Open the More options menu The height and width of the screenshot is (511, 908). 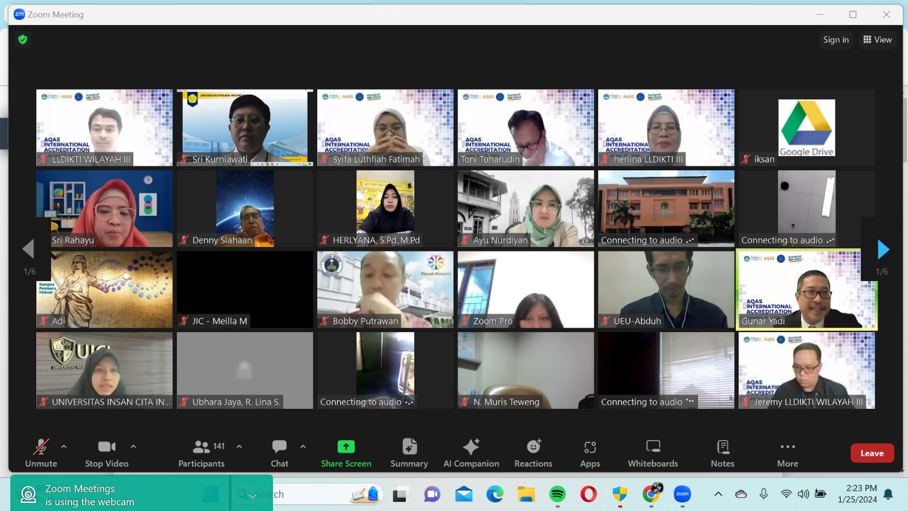(788, 453)
